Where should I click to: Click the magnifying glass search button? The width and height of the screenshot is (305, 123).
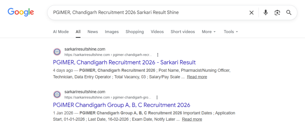point(289,13)
